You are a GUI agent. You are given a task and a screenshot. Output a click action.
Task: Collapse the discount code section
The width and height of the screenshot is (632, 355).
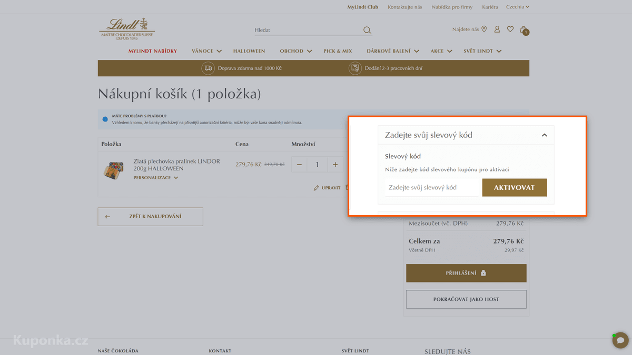tap(545, 135)
